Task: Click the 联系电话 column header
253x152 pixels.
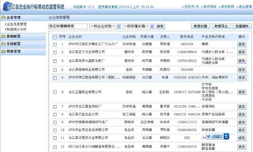Action: coord(187,37)
